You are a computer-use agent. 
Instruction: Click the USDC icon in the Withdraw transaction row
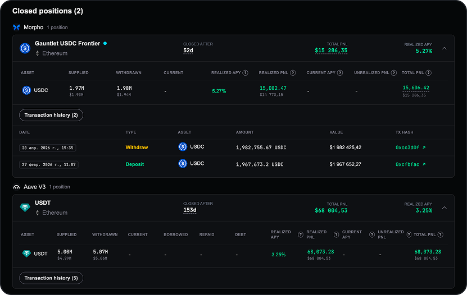pyautogui.click(x=183, y=146)
